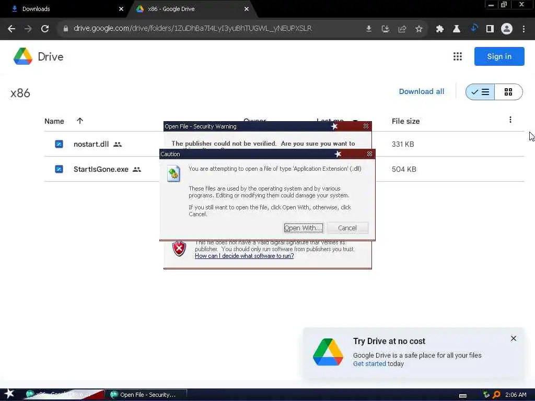Image resolution: width=535 pixels, height=401 pixels.
Task: Close the Downloads tab
Action: (x=121, y=9)
